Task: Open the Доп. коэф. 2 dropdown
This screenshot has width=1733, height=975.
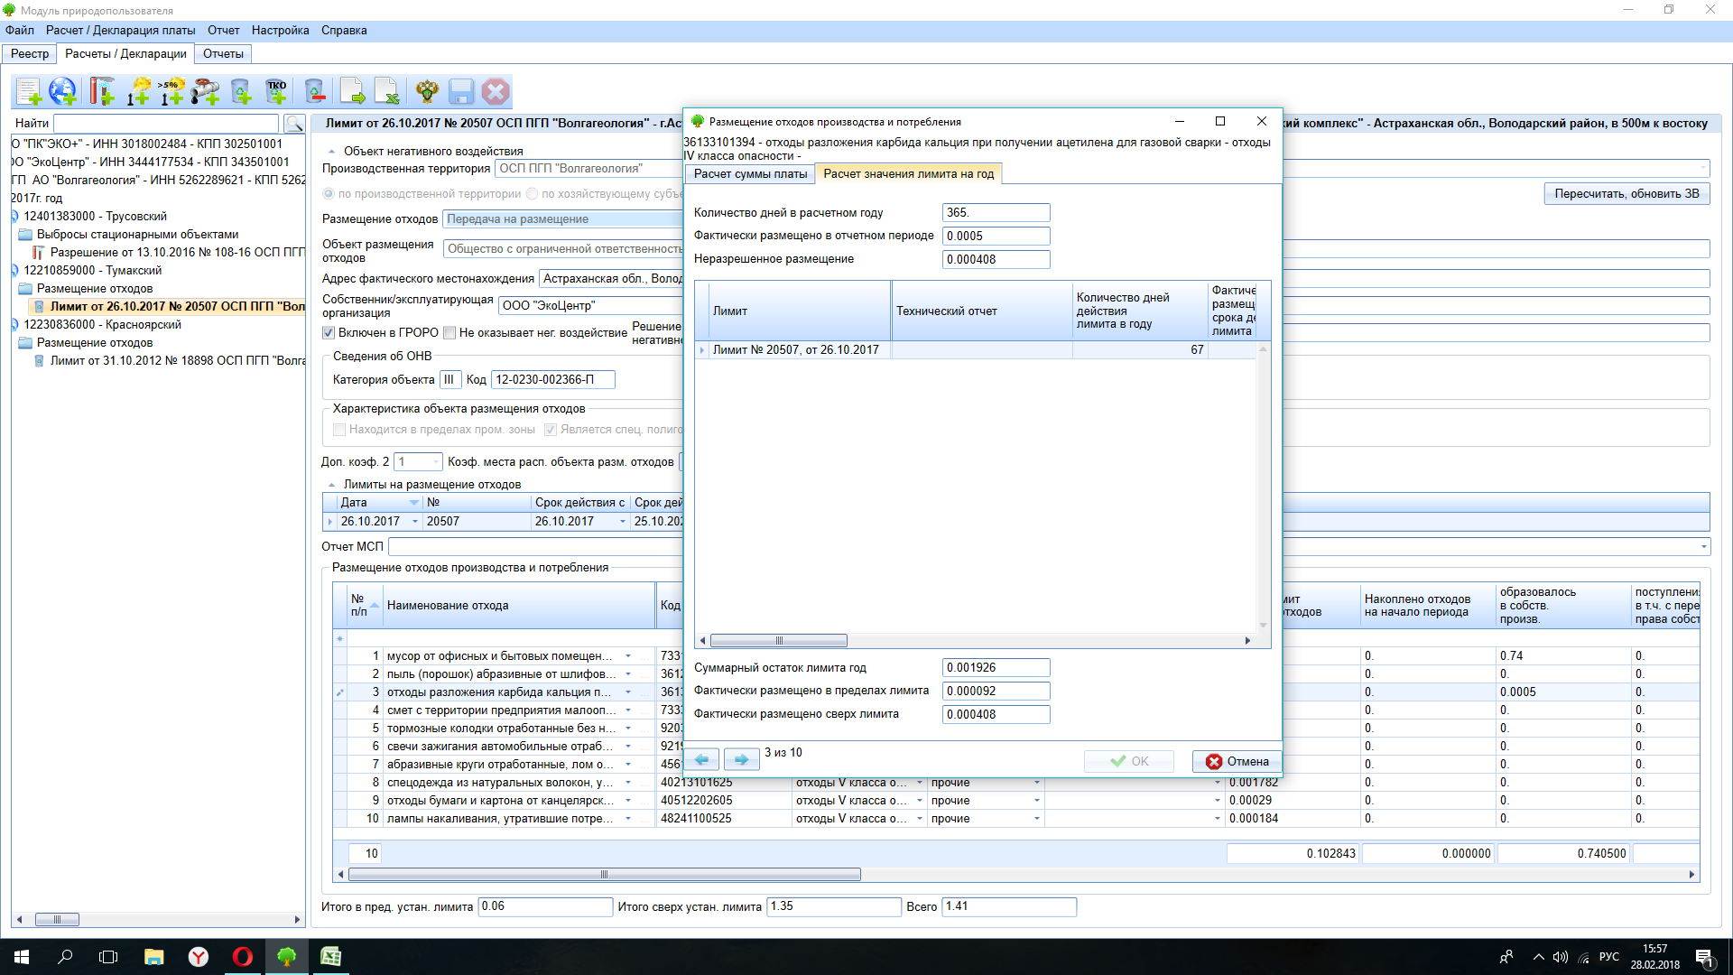Action: [x=435, y=462]
